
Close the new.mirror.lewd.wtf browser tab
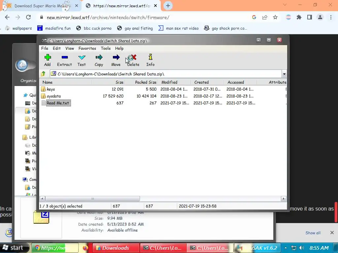[155, 6]
